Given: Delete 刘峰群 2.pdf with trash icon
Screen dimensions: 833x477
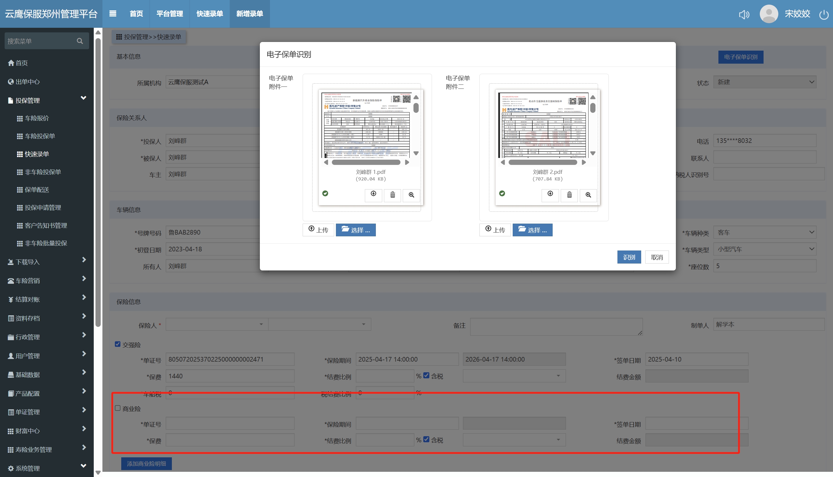Looking at the screenshot, I should tap(569, 195).
